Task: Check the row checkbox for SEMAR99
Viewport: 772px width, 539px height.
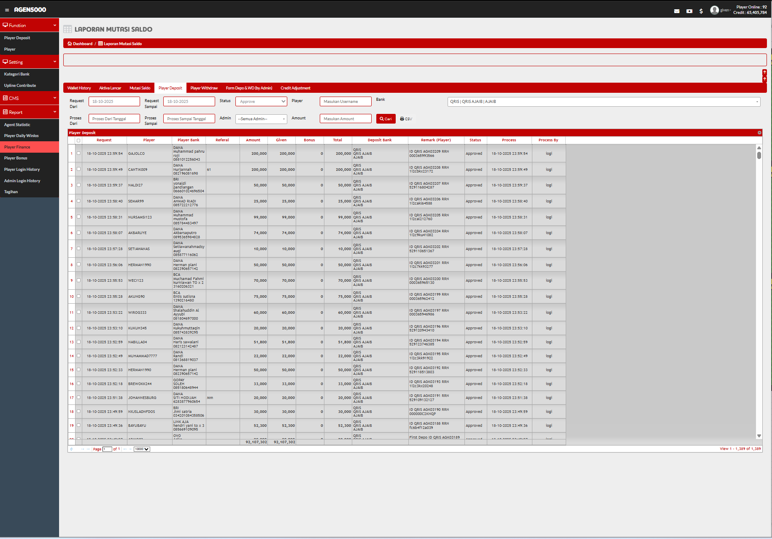Action: [x=78, y=201]
